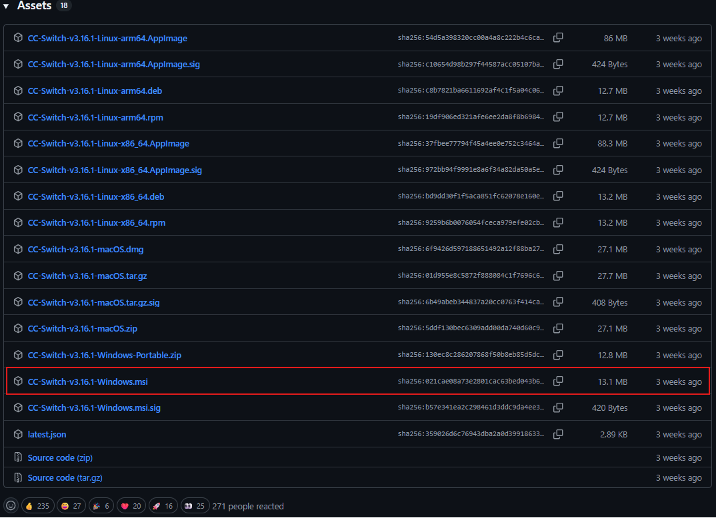Copy SHA256 of Linux-x86_64.AppImage.sig

coord(558,170)
